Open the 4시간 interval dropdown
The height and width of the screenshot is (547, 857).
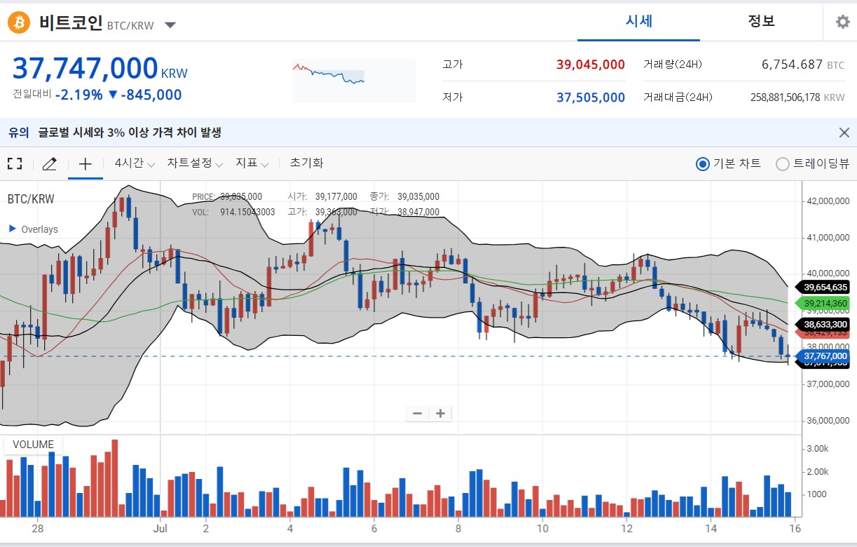135,163
